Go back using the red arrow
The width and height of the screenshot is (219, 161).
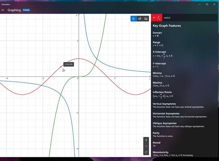pos(154,18)
